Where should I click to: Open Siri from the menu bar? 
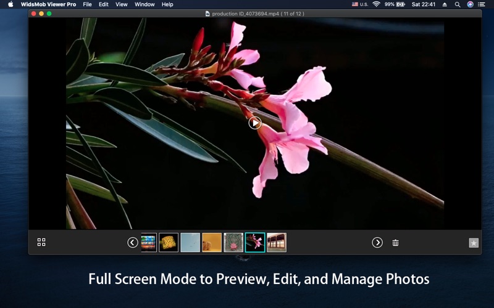pos(470,4)
